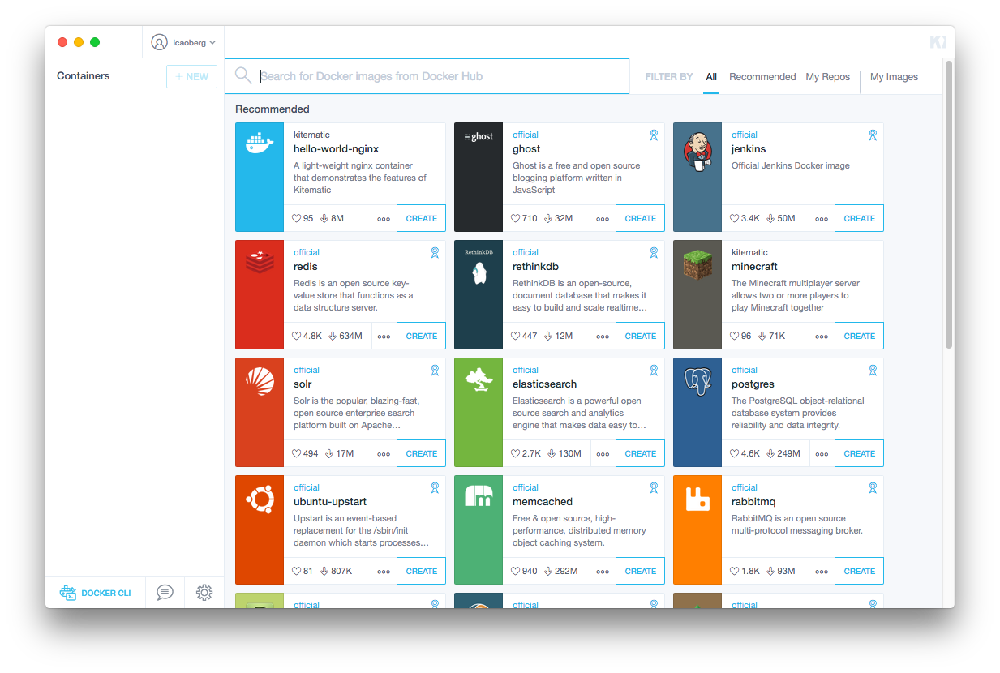1000x673 pixels.
Task: Click the downloads icon on the postgres card
Action: tap(771, 453)
